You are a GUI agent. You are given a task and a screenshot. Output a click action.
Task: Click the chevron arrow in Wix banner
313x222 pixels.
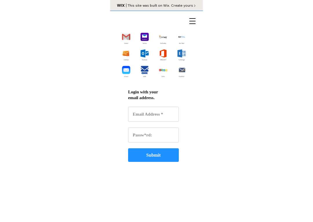coord(195,6)
